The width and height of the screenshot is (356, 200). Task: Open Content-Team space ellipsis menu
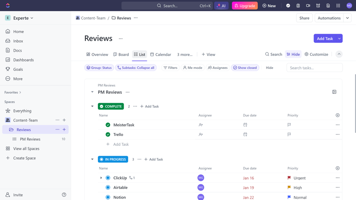(x=57, y=120)
